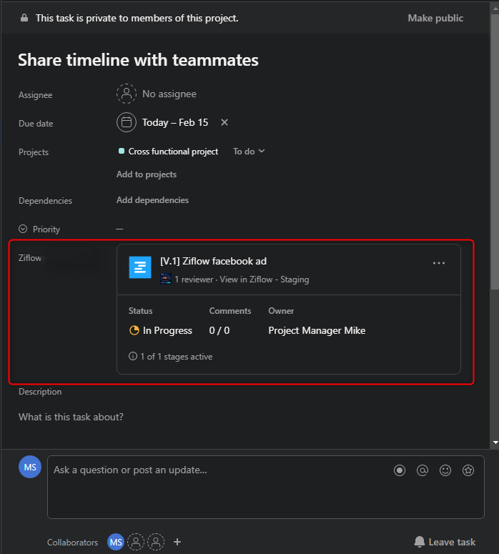Image resolution: width=499 pixels, height=554 pixels.
Task: Click the record video icon in comment box
Action: pos(400,470)
